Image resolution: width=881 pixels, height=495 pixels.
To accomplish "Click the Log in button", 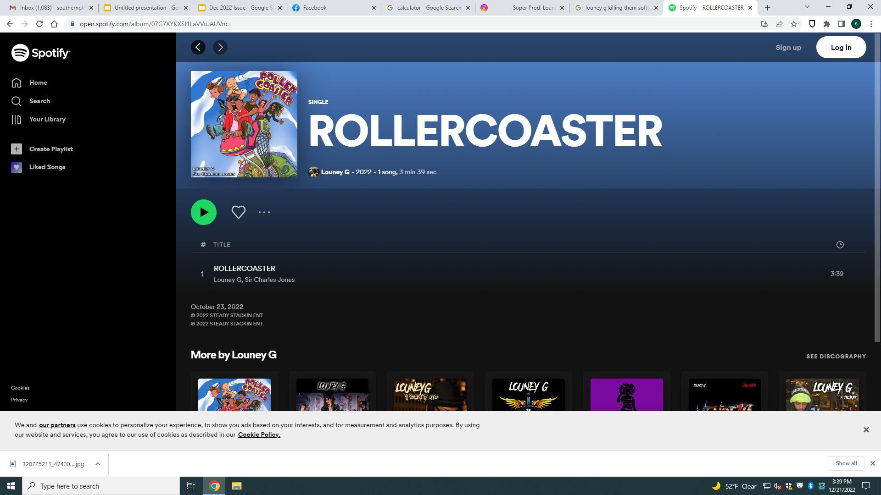I will coord(841,48).
